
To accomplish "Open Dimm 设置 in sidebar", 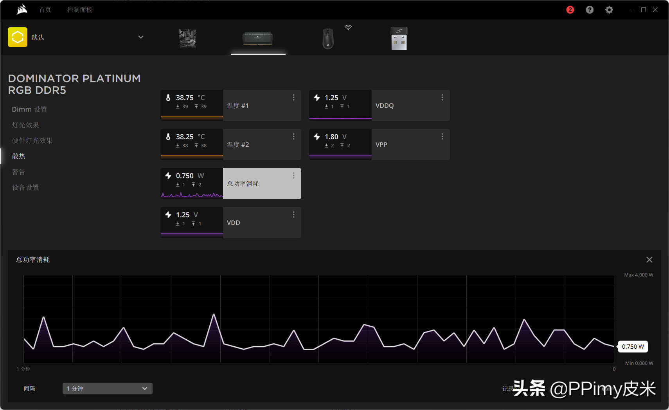I will coord(29,109).
